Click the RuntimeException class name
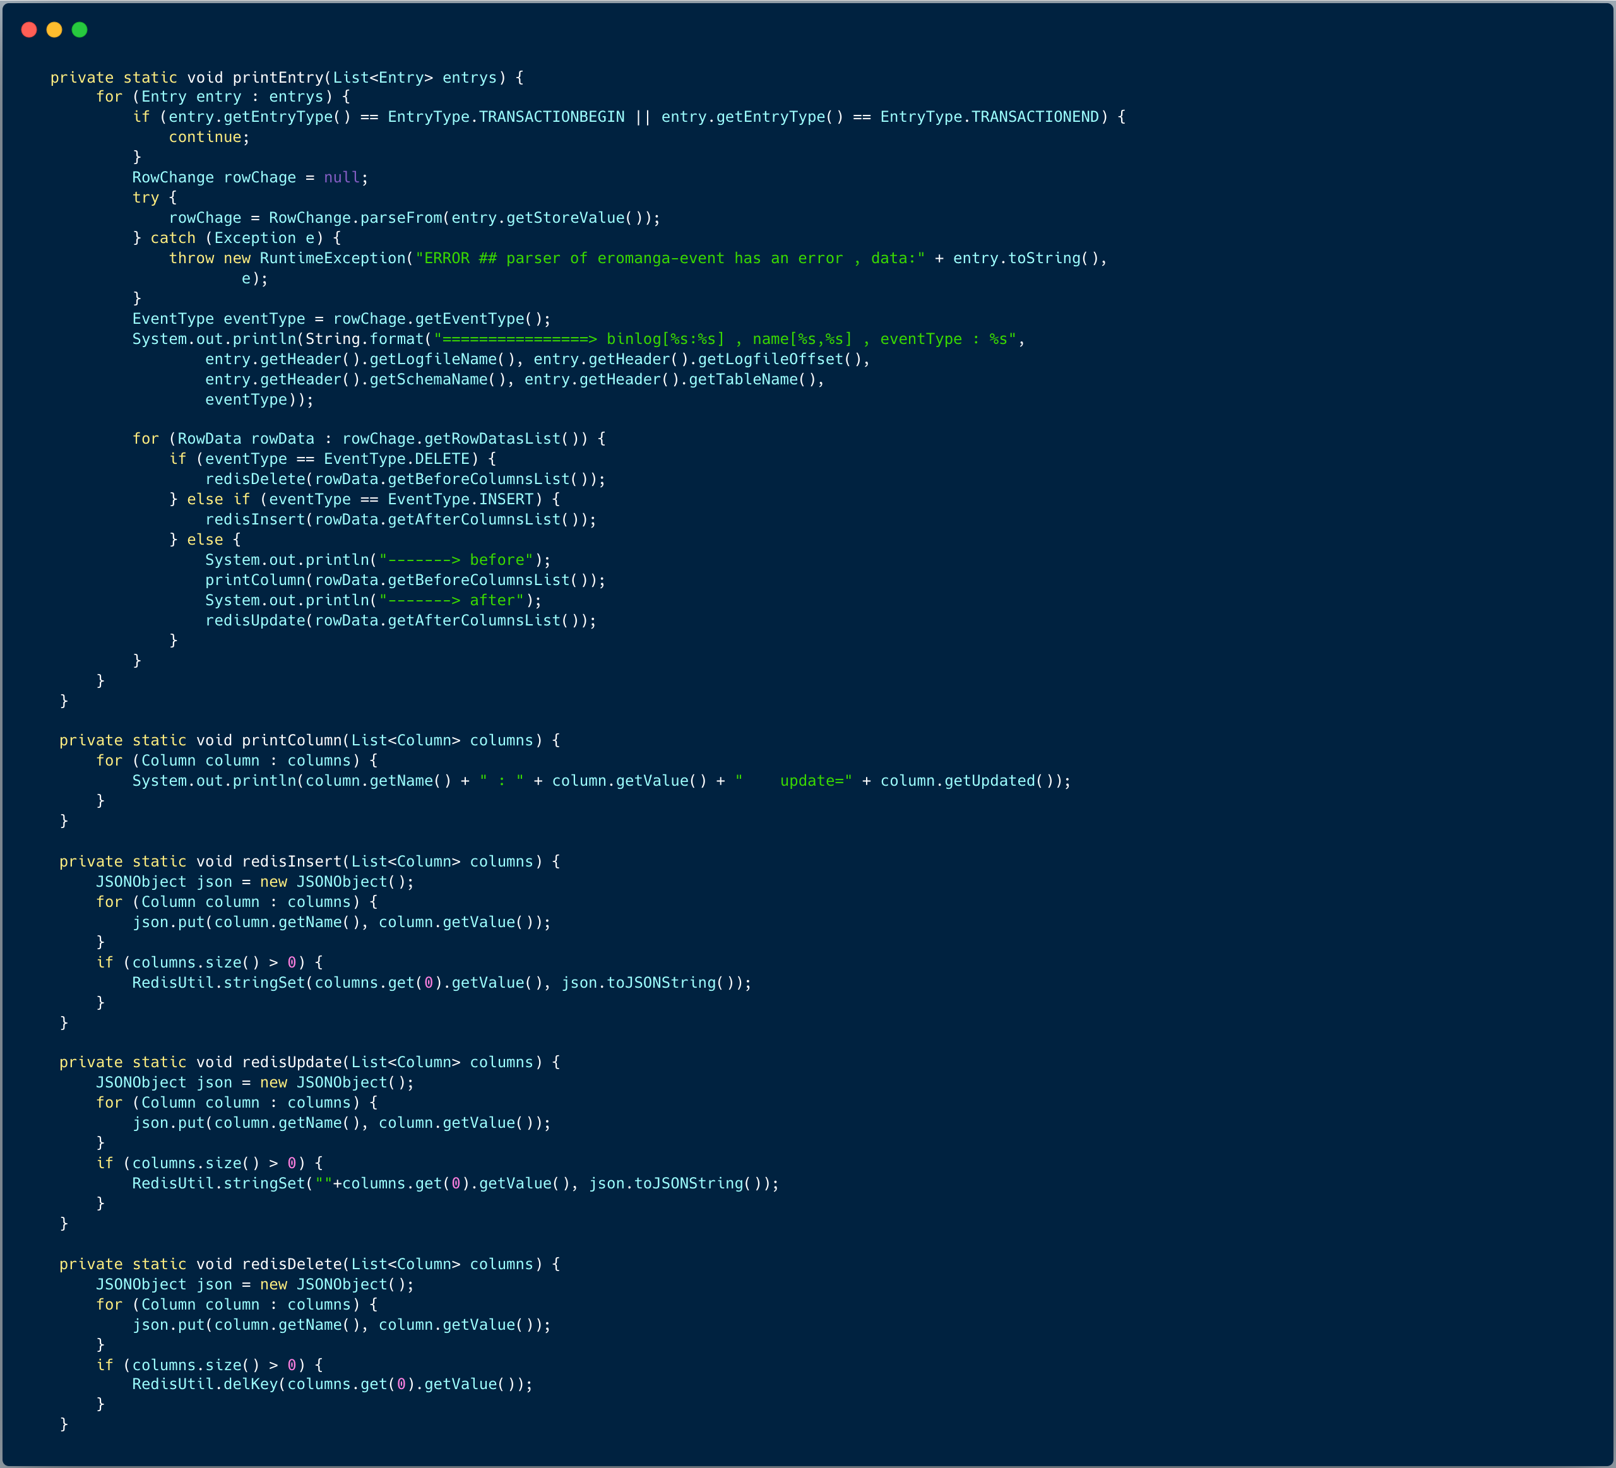 tap(332, 258)
